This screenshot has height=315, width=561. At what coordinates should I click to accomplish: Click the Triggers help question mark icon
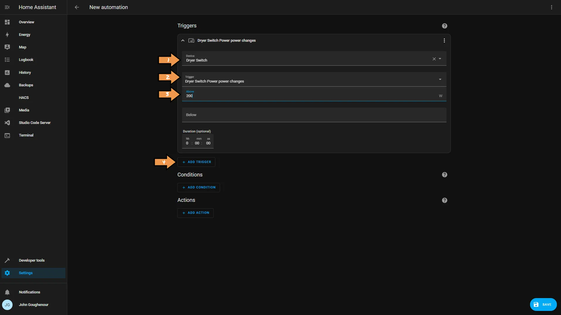pos(445,26)
